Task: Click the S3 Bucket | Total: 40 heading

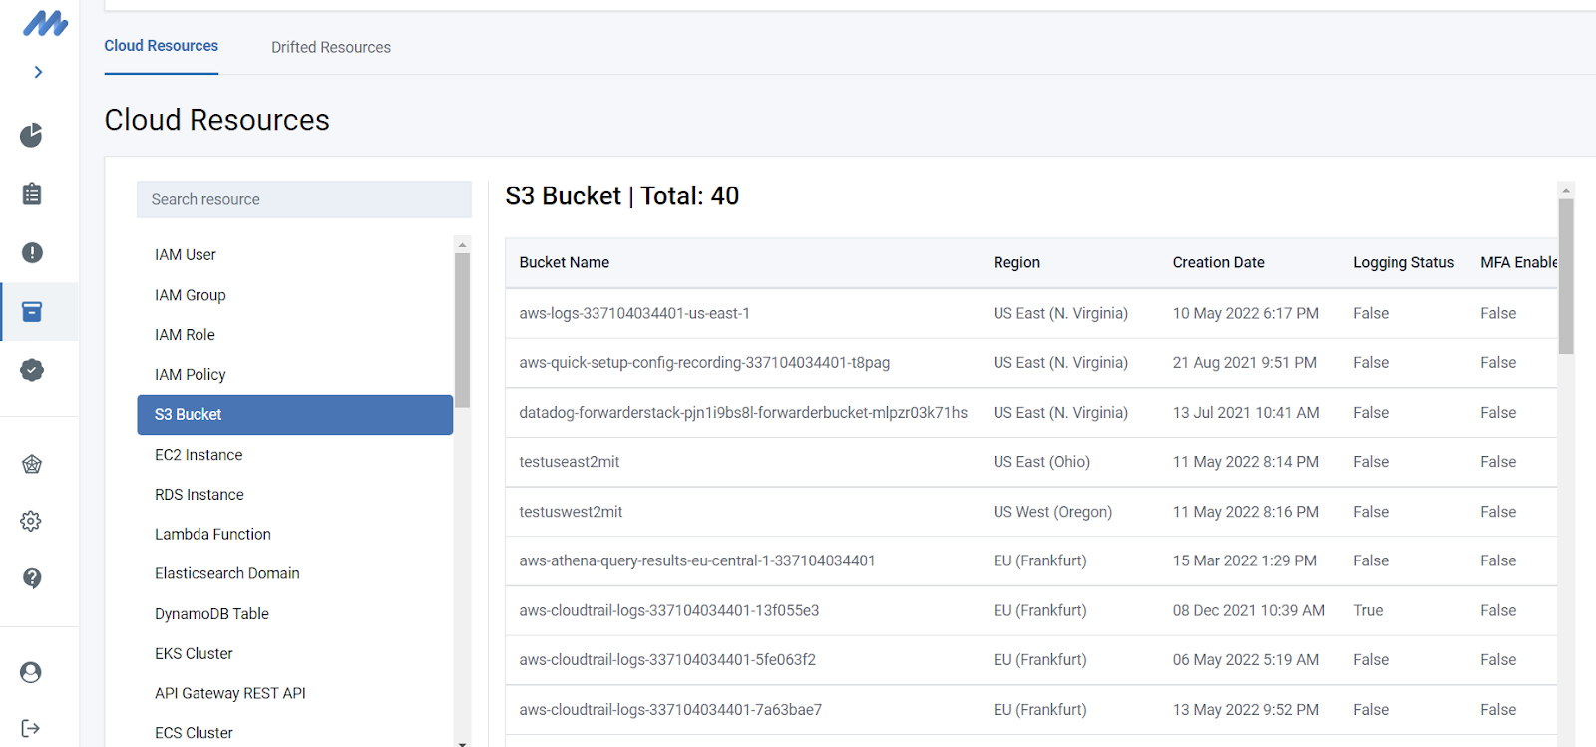Action: pyautogui.click(x=622, y=196)
